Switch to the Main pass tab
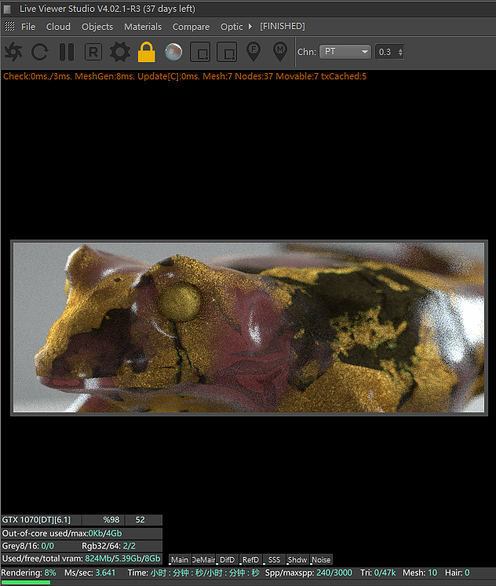The image size is (496, 586). pyautogui.click(x=180, y=559)
